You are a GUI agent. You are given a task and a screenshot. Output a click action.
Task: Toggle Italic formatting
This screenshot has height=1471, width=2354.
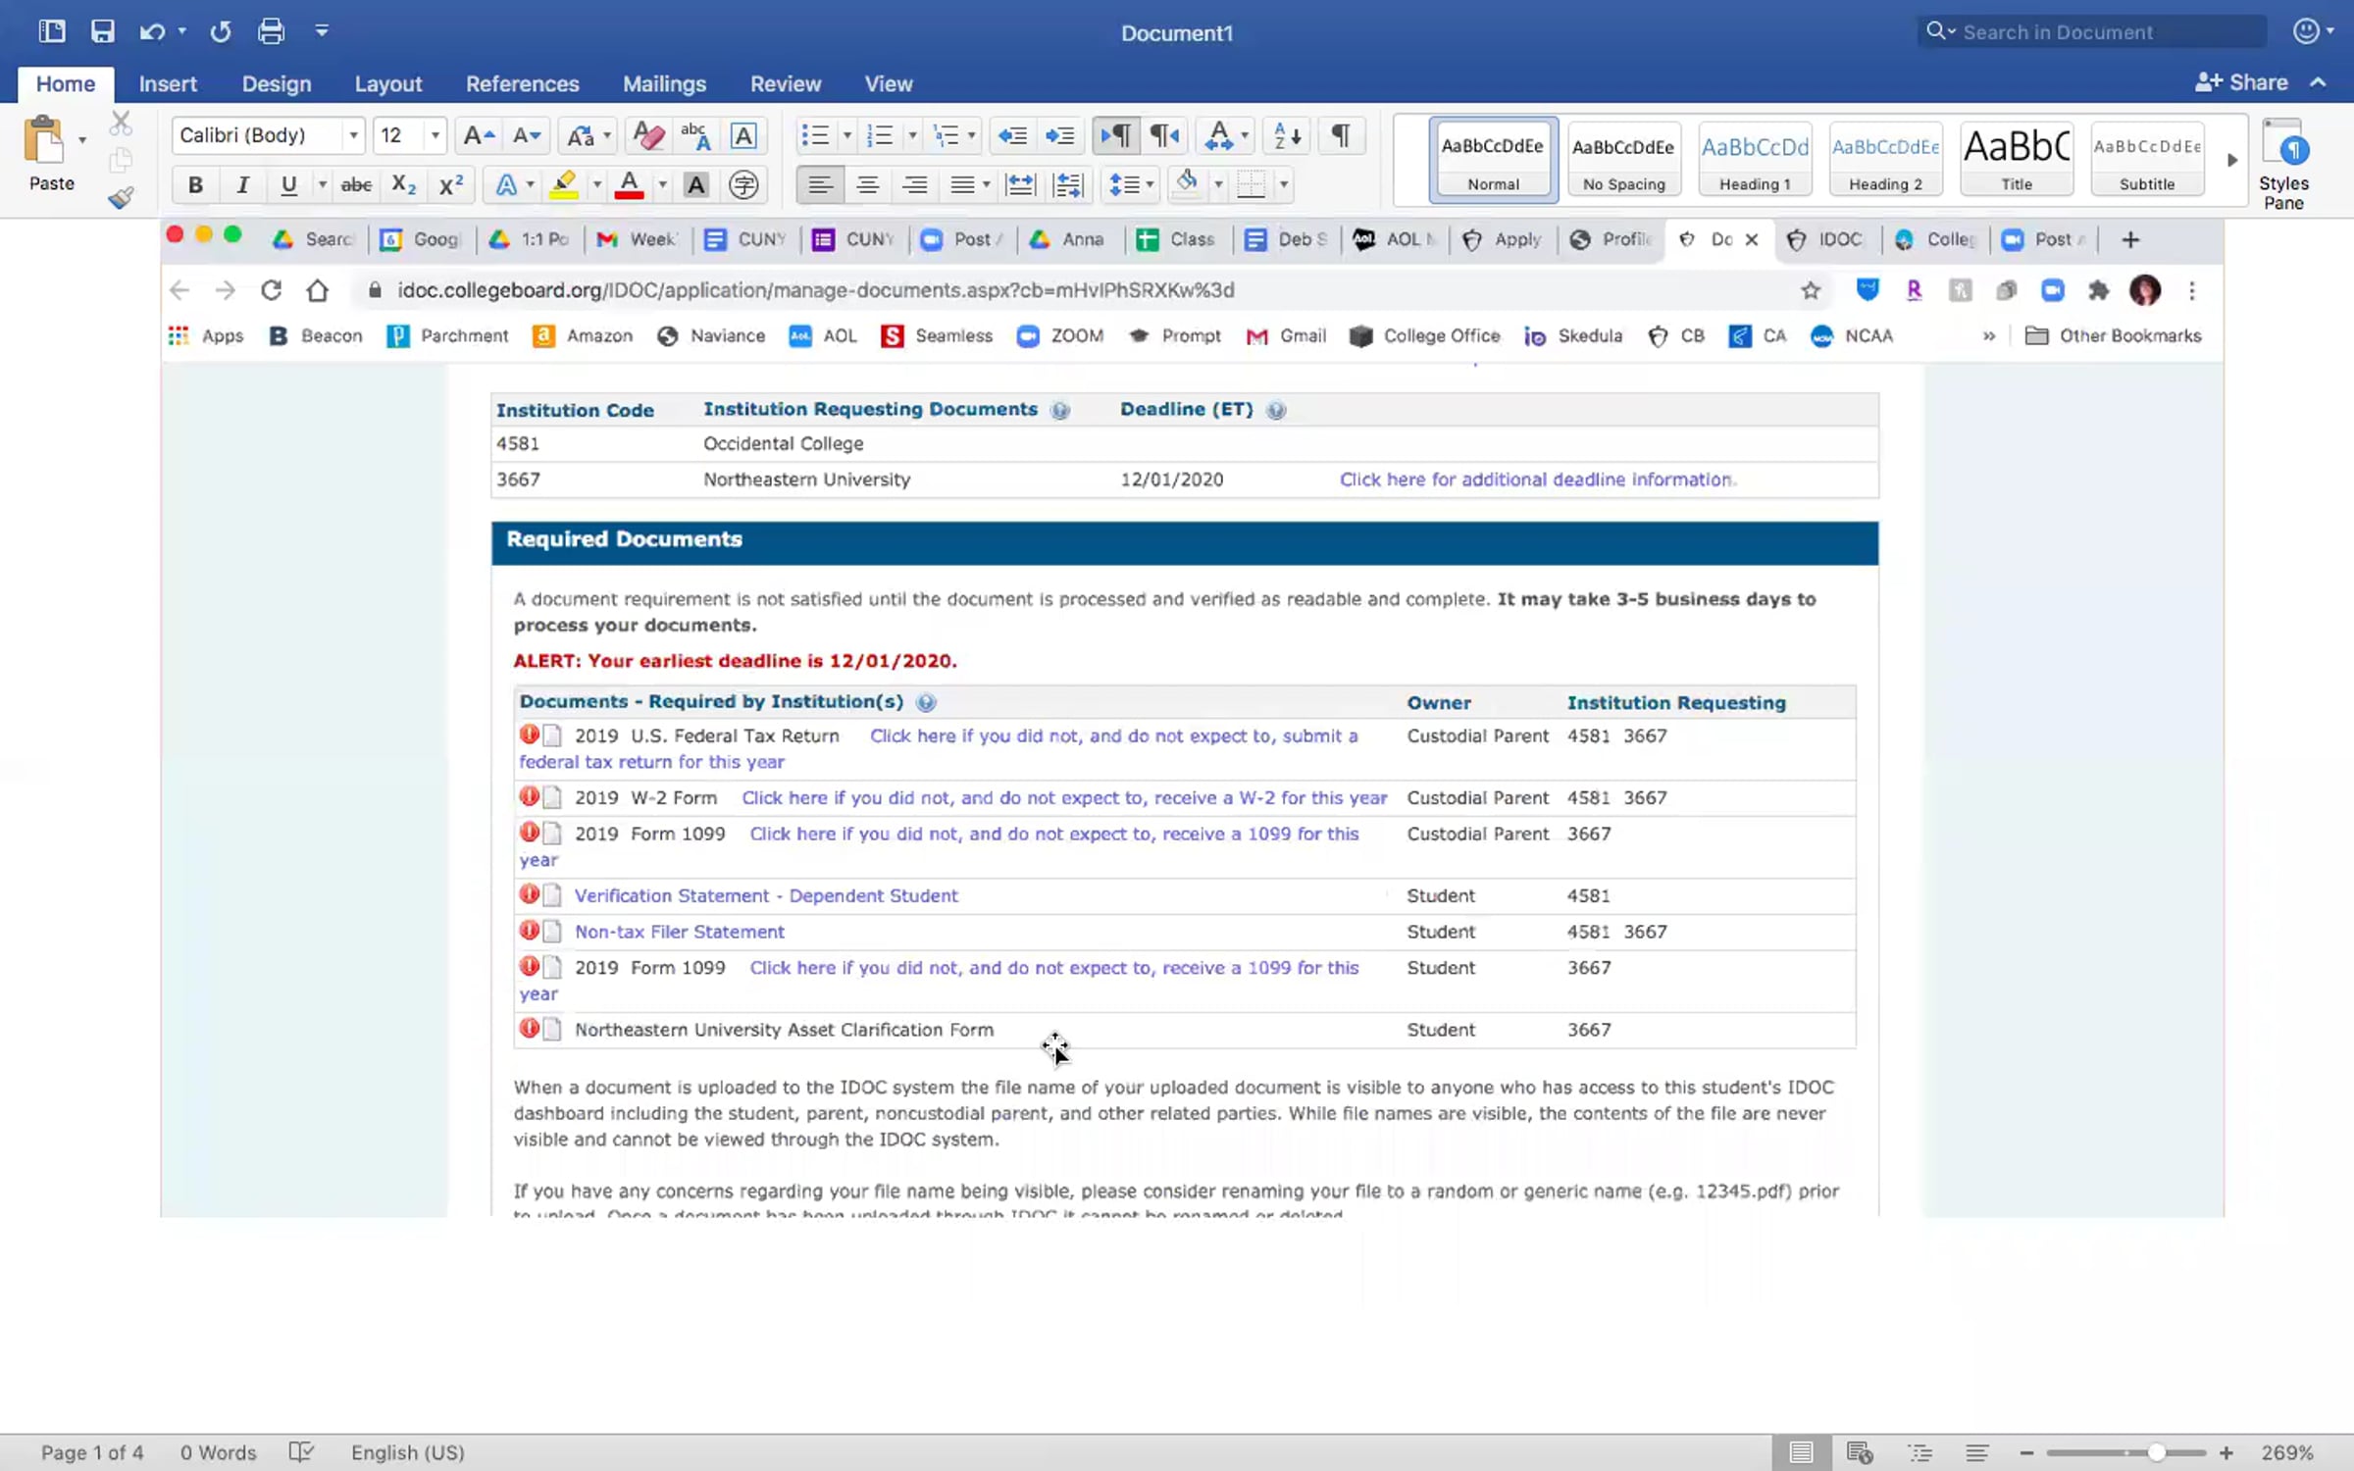pyautogui.click(x=242, y=184)
